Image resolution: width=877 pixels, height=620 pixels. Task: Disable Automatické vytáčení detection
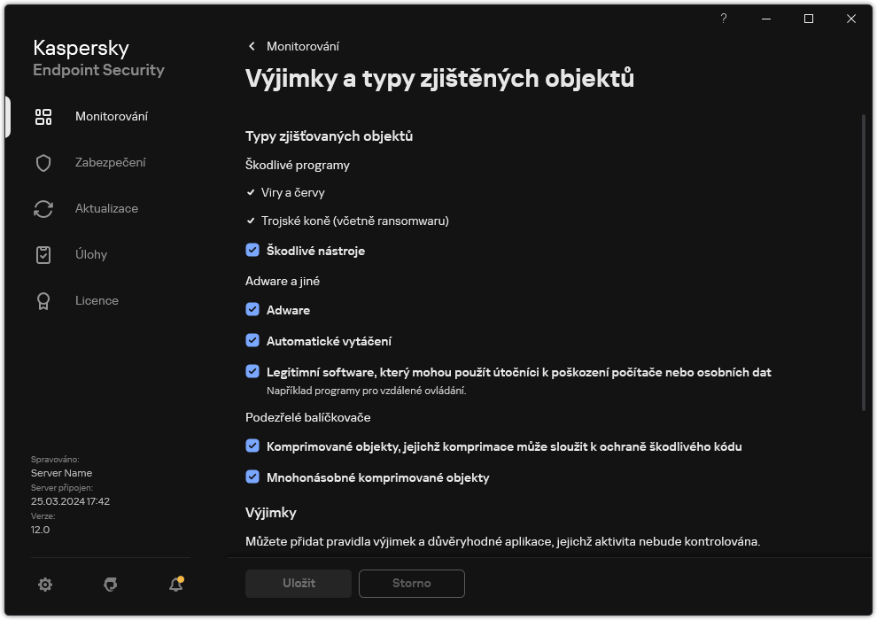[x=252, y=340]
